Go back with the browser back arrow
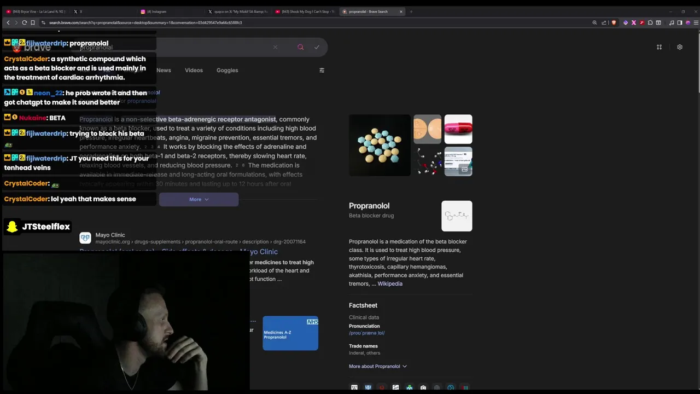Screen dimensions: 700x394 click(8, 22)
